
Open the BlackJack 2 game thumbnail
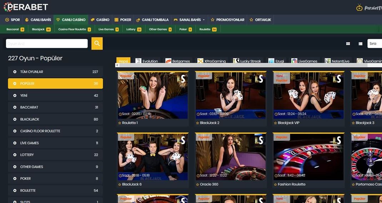click(x=231, y=95)
